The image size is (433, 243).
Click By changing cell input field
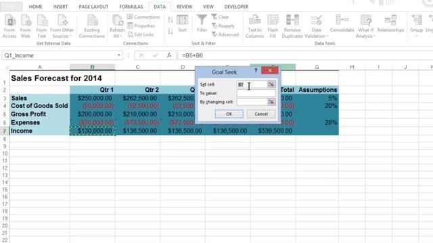tap(252, 102)
